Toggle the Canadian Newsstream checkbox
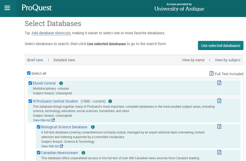 tap(38, 153)
